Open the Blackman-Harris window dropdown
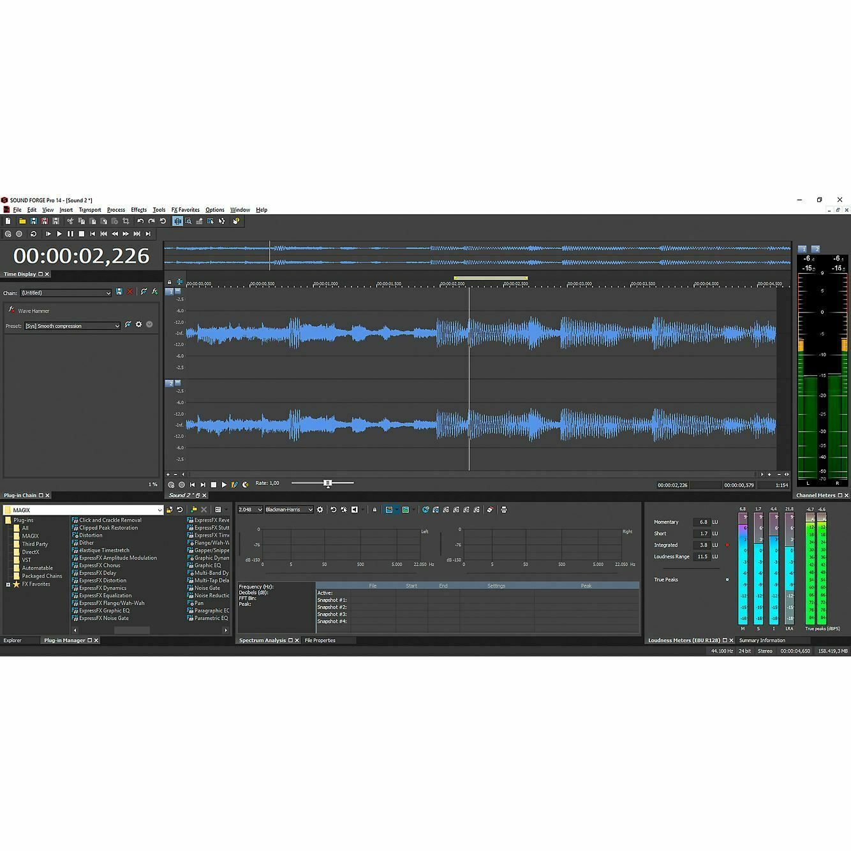 click(x=289, y=510)
